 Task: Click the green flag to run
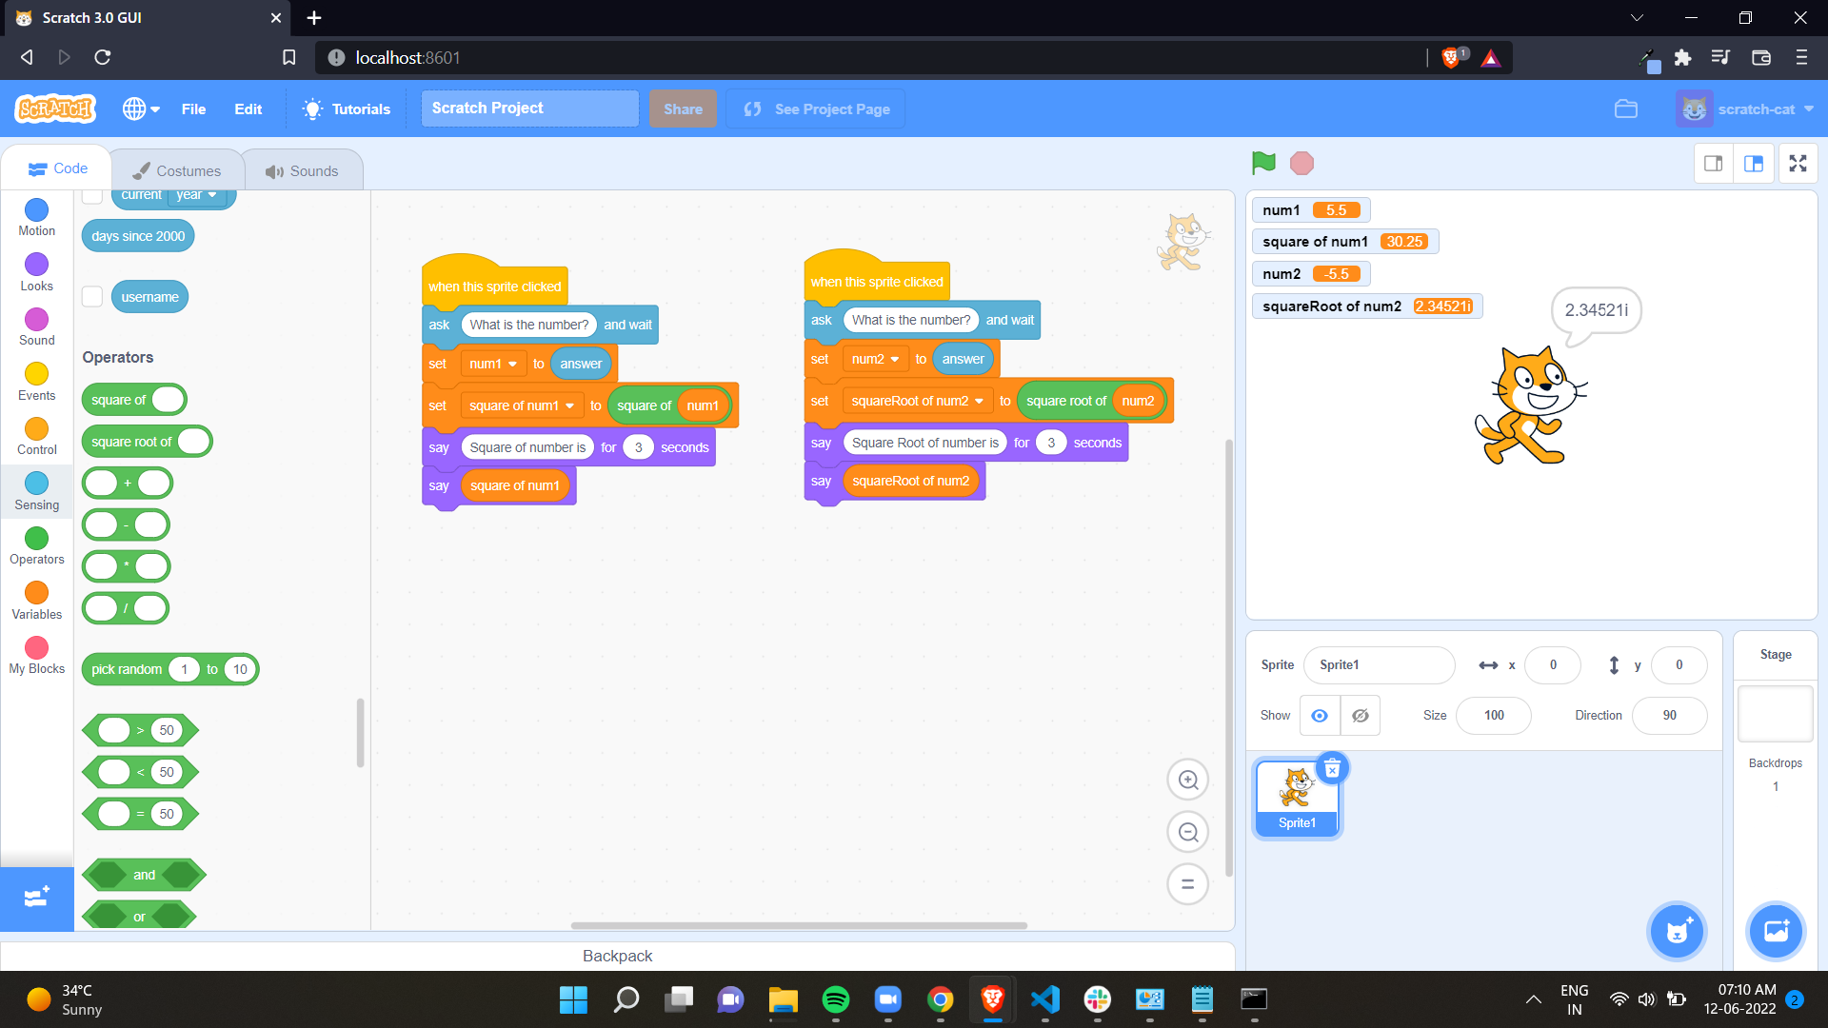pyautogui.click(x=1263, y=163)
